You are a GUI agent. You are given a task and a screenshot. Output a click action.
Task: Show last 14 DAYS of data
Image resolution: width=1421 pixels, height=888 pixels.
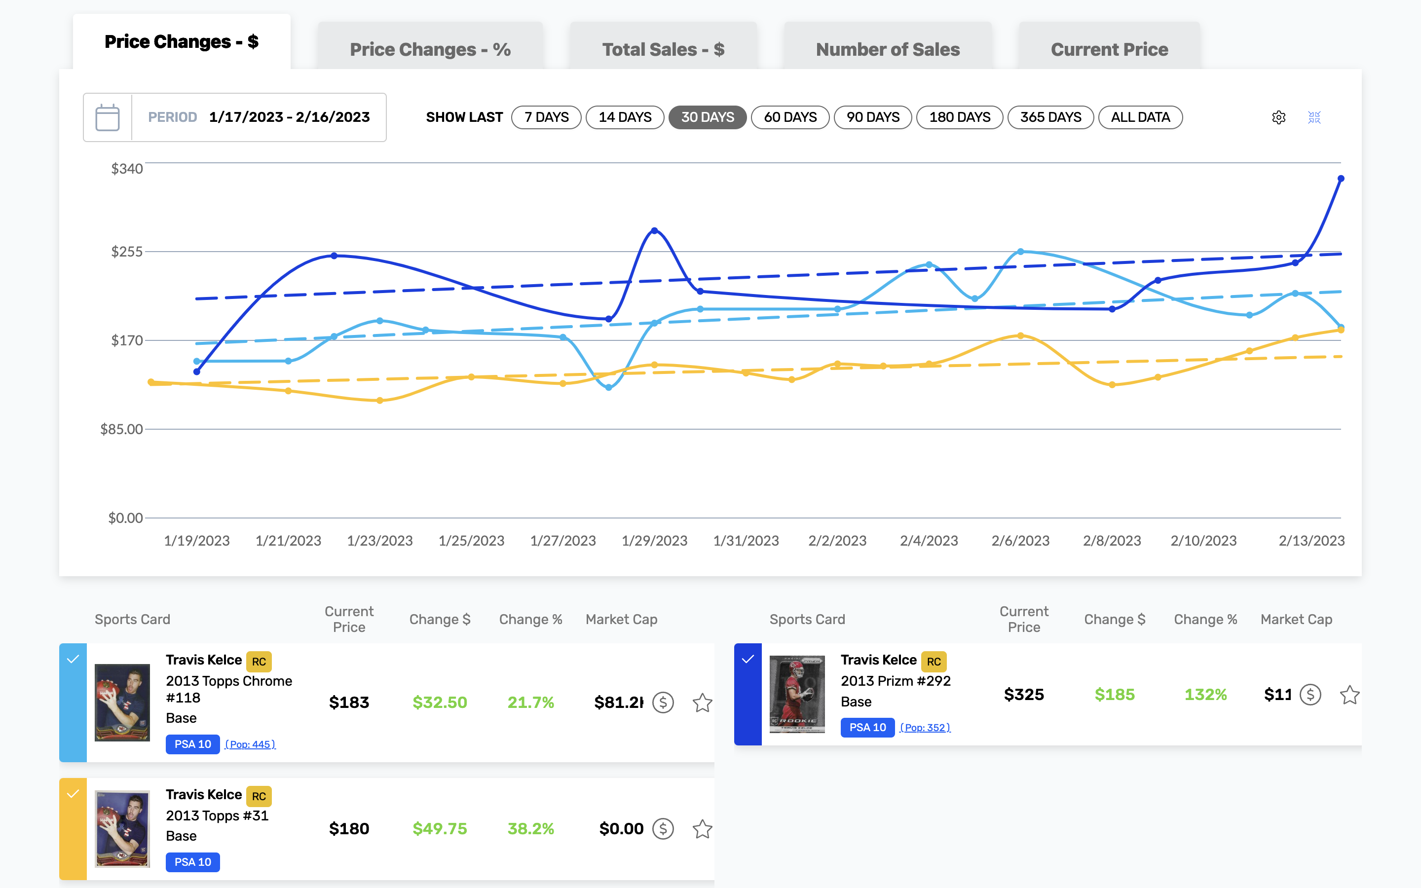[x=625, y=117]
